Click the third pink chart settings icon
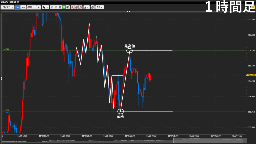256x144 pixels. pos(81,7)
